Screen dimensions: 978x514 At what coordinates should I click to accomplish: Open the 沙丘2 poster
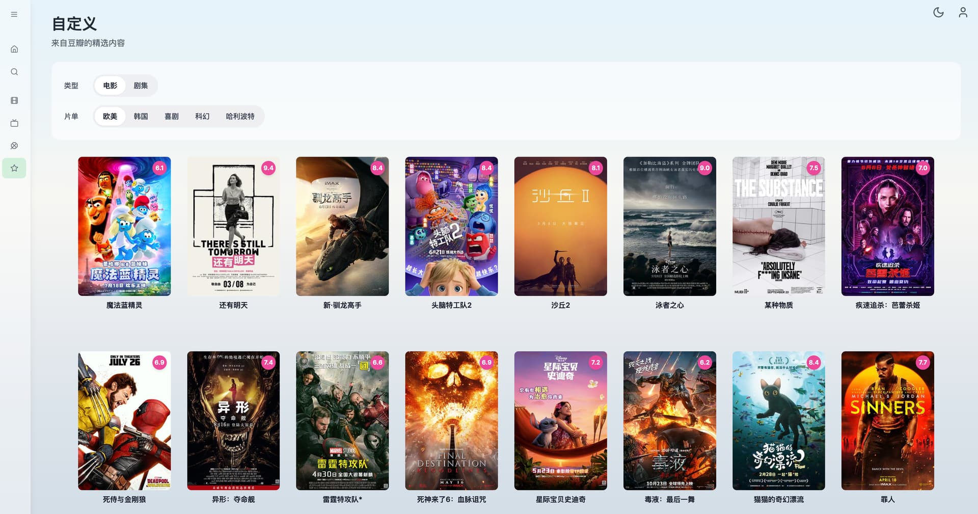(x=560, y=226)
